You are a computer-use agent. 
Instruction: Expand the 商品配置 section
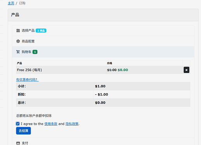click(x=103, y=41)
